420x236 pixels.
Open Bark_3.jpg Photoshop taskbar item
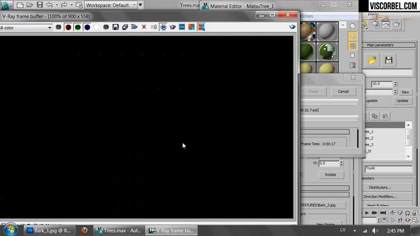[50, 230]
